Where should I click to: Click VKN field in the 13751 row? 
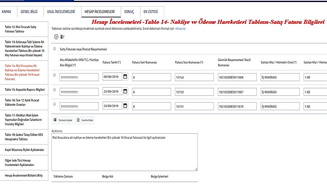pos(79,106)
